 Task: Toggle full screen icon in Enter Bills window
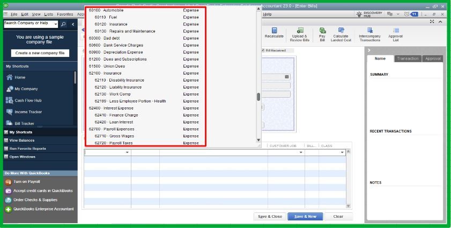pyautogui.click(x=432, y=21)
